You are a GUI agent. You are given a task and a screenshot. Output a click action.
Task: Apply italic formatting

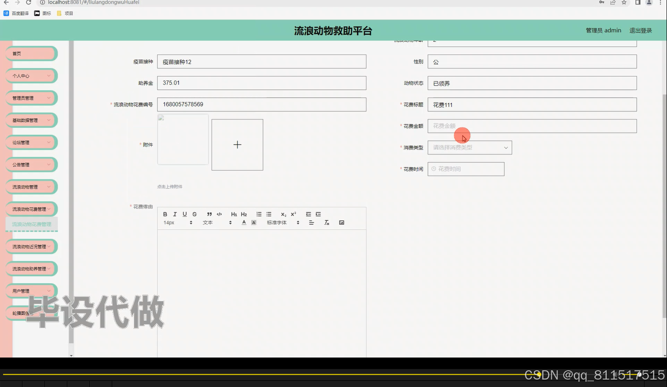pyautogui.click(x=175, y=214)
